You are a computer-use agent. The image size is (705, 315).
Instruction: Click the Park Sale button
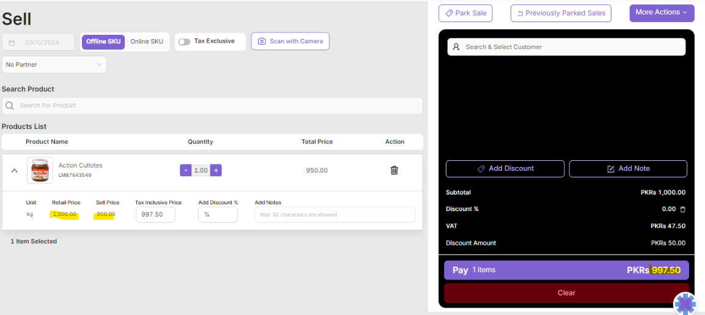(x=465, y=13)
